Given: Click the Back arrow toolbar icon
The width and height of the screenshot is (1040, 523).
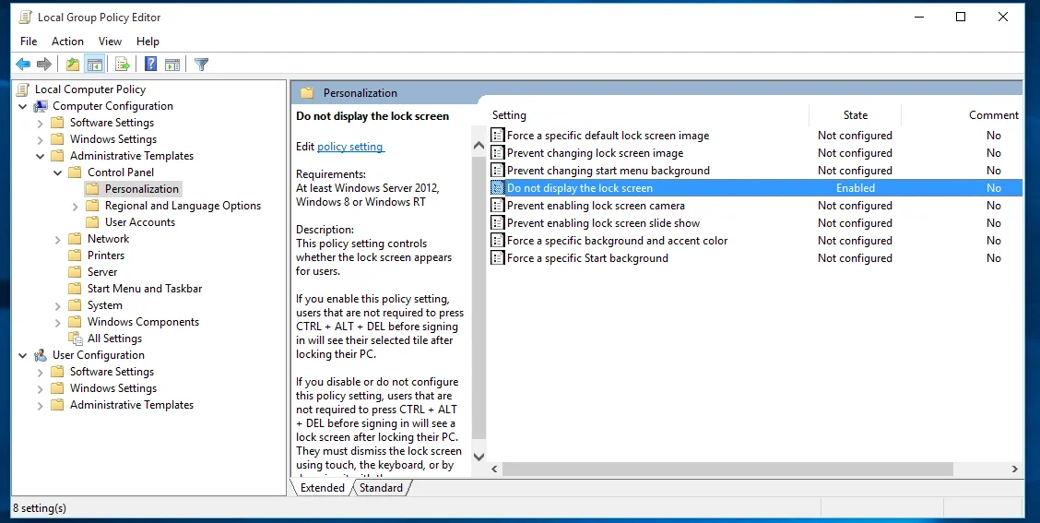Looking at the screenshot, I should pyautogui.click(x=23, y=65).
